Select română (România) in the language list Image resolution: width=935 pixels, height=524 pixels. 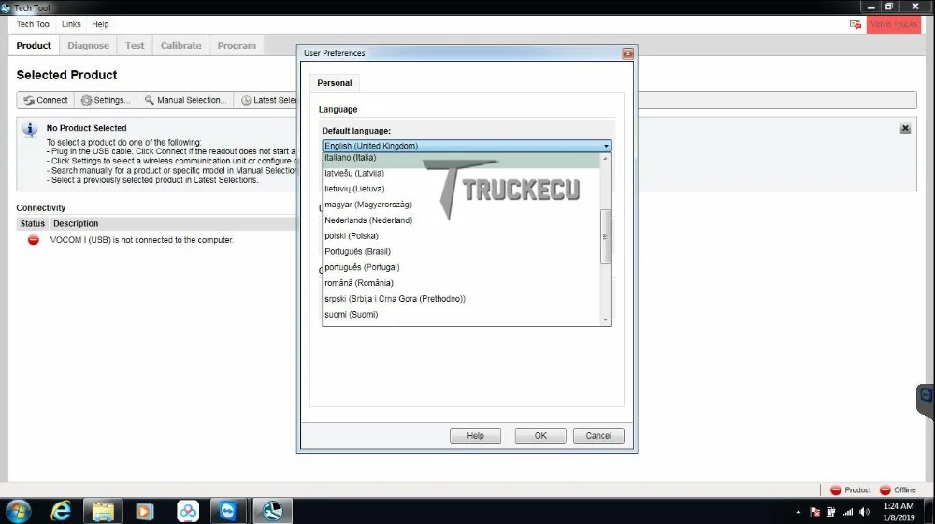(461, 283)
